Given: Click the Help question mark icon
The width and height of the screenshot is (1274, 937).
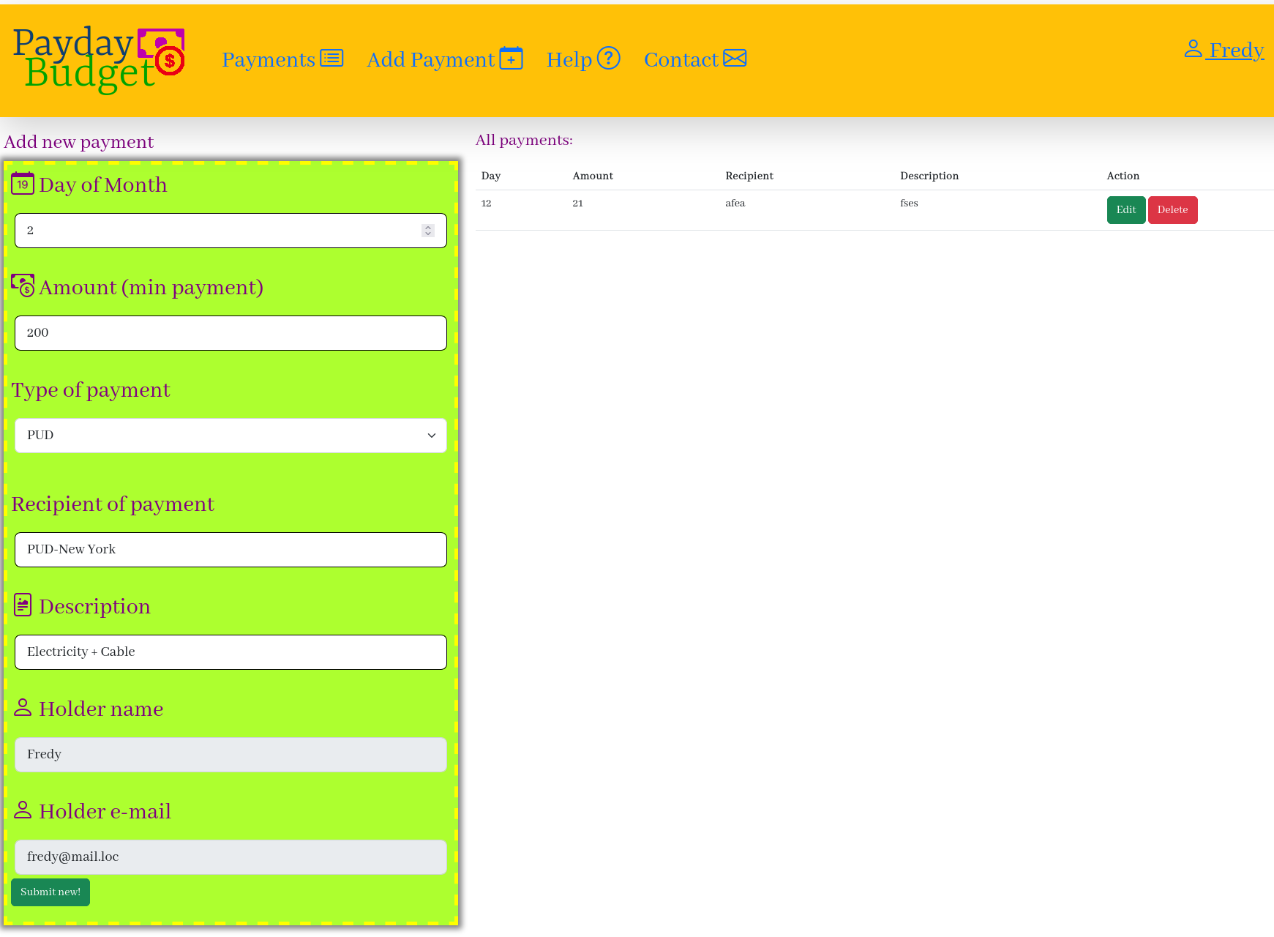Looking at the screenshot, I should (x=608, y=59).
